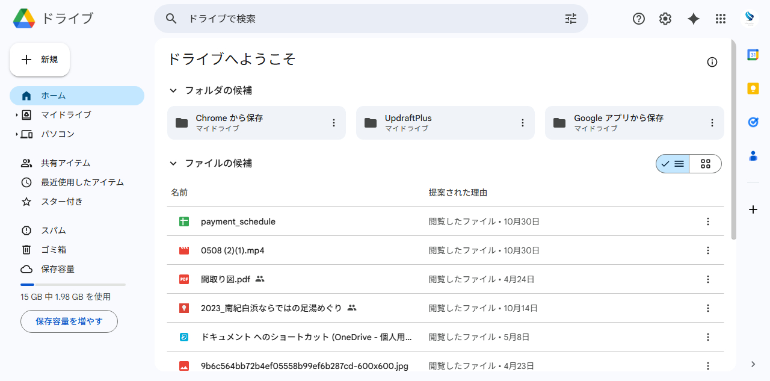This screenshot has width=770, height=381.
Task: Open the Google Calendar side panel
Action: click(753, 54)
